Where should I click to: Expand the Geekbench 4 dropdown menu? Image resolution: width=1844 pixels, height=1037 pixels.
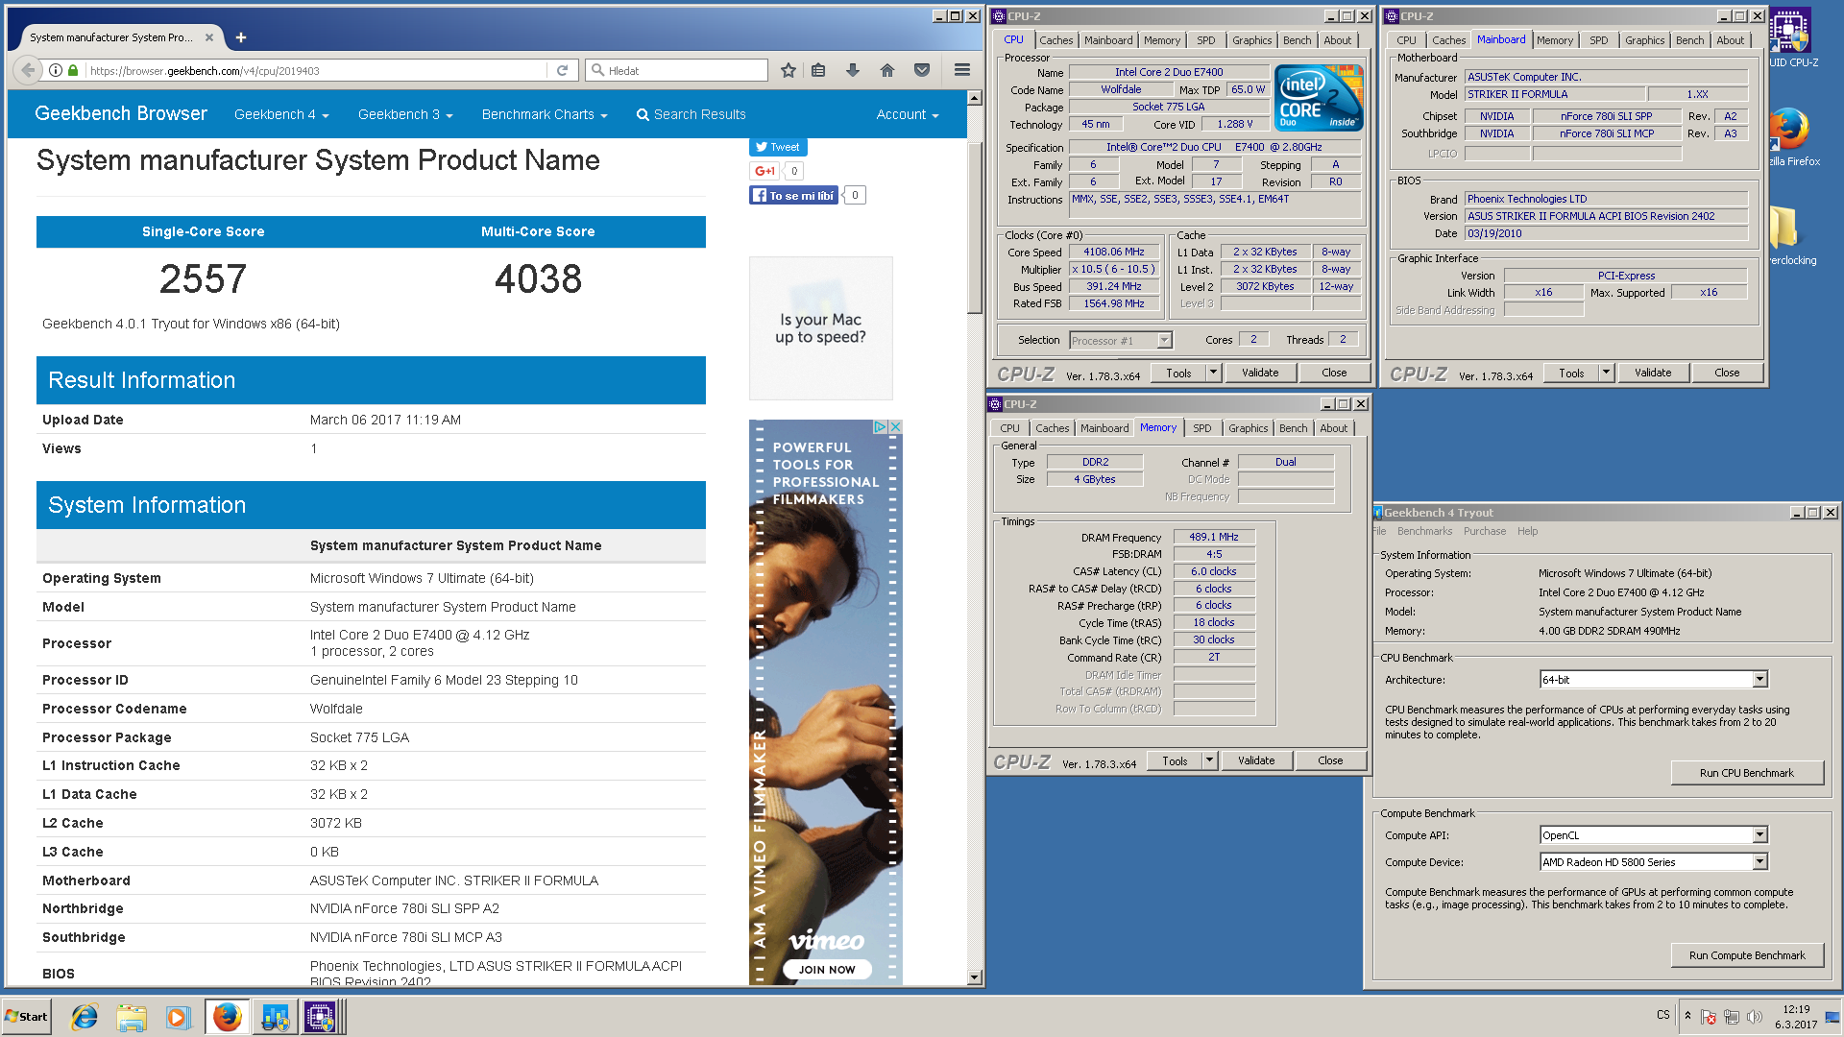[281, 114]
